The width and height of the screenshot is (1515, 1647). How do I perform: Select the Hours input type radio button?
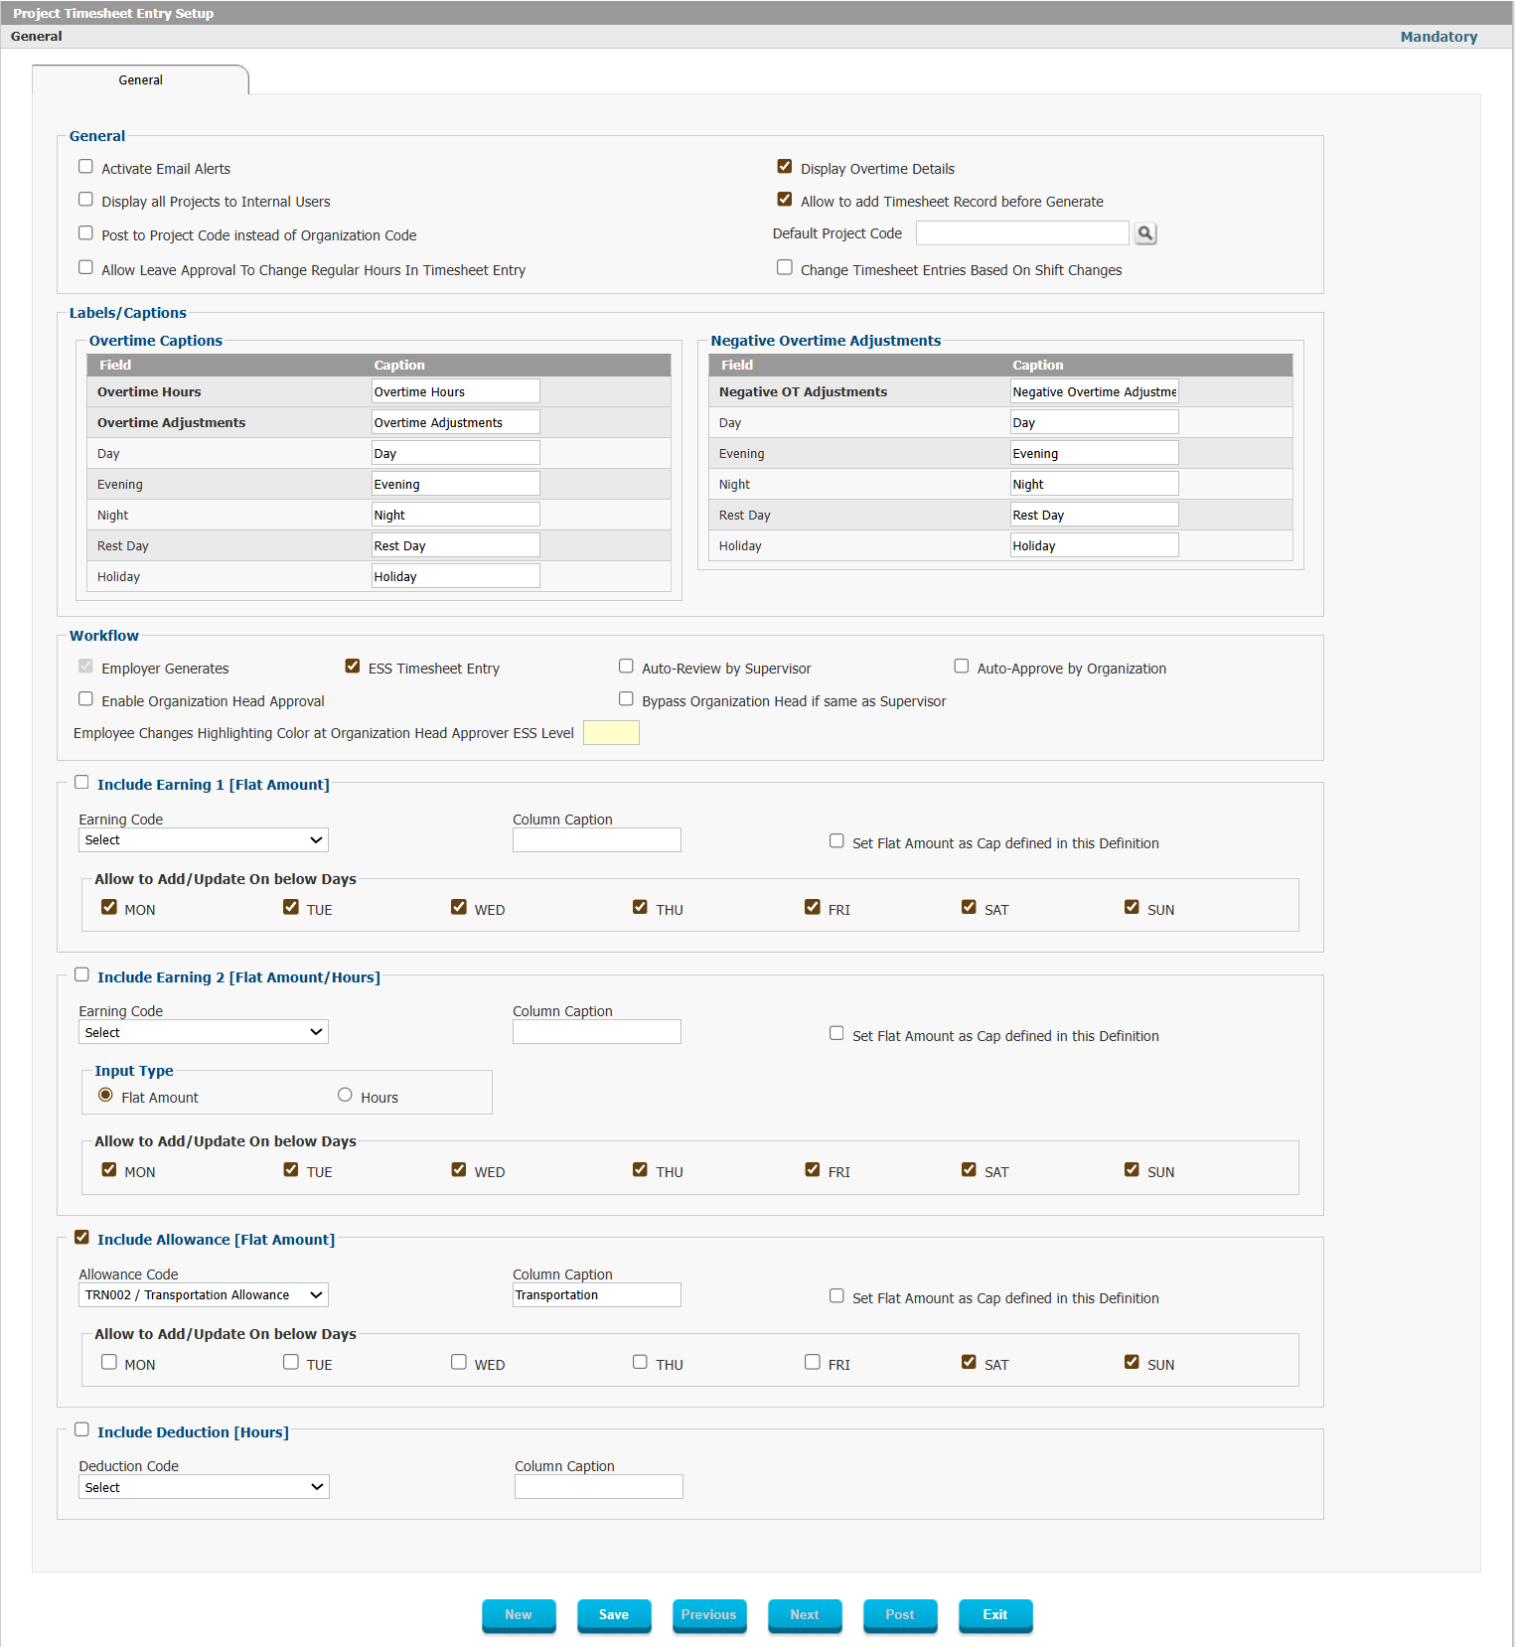click(x=345, y=1095)
